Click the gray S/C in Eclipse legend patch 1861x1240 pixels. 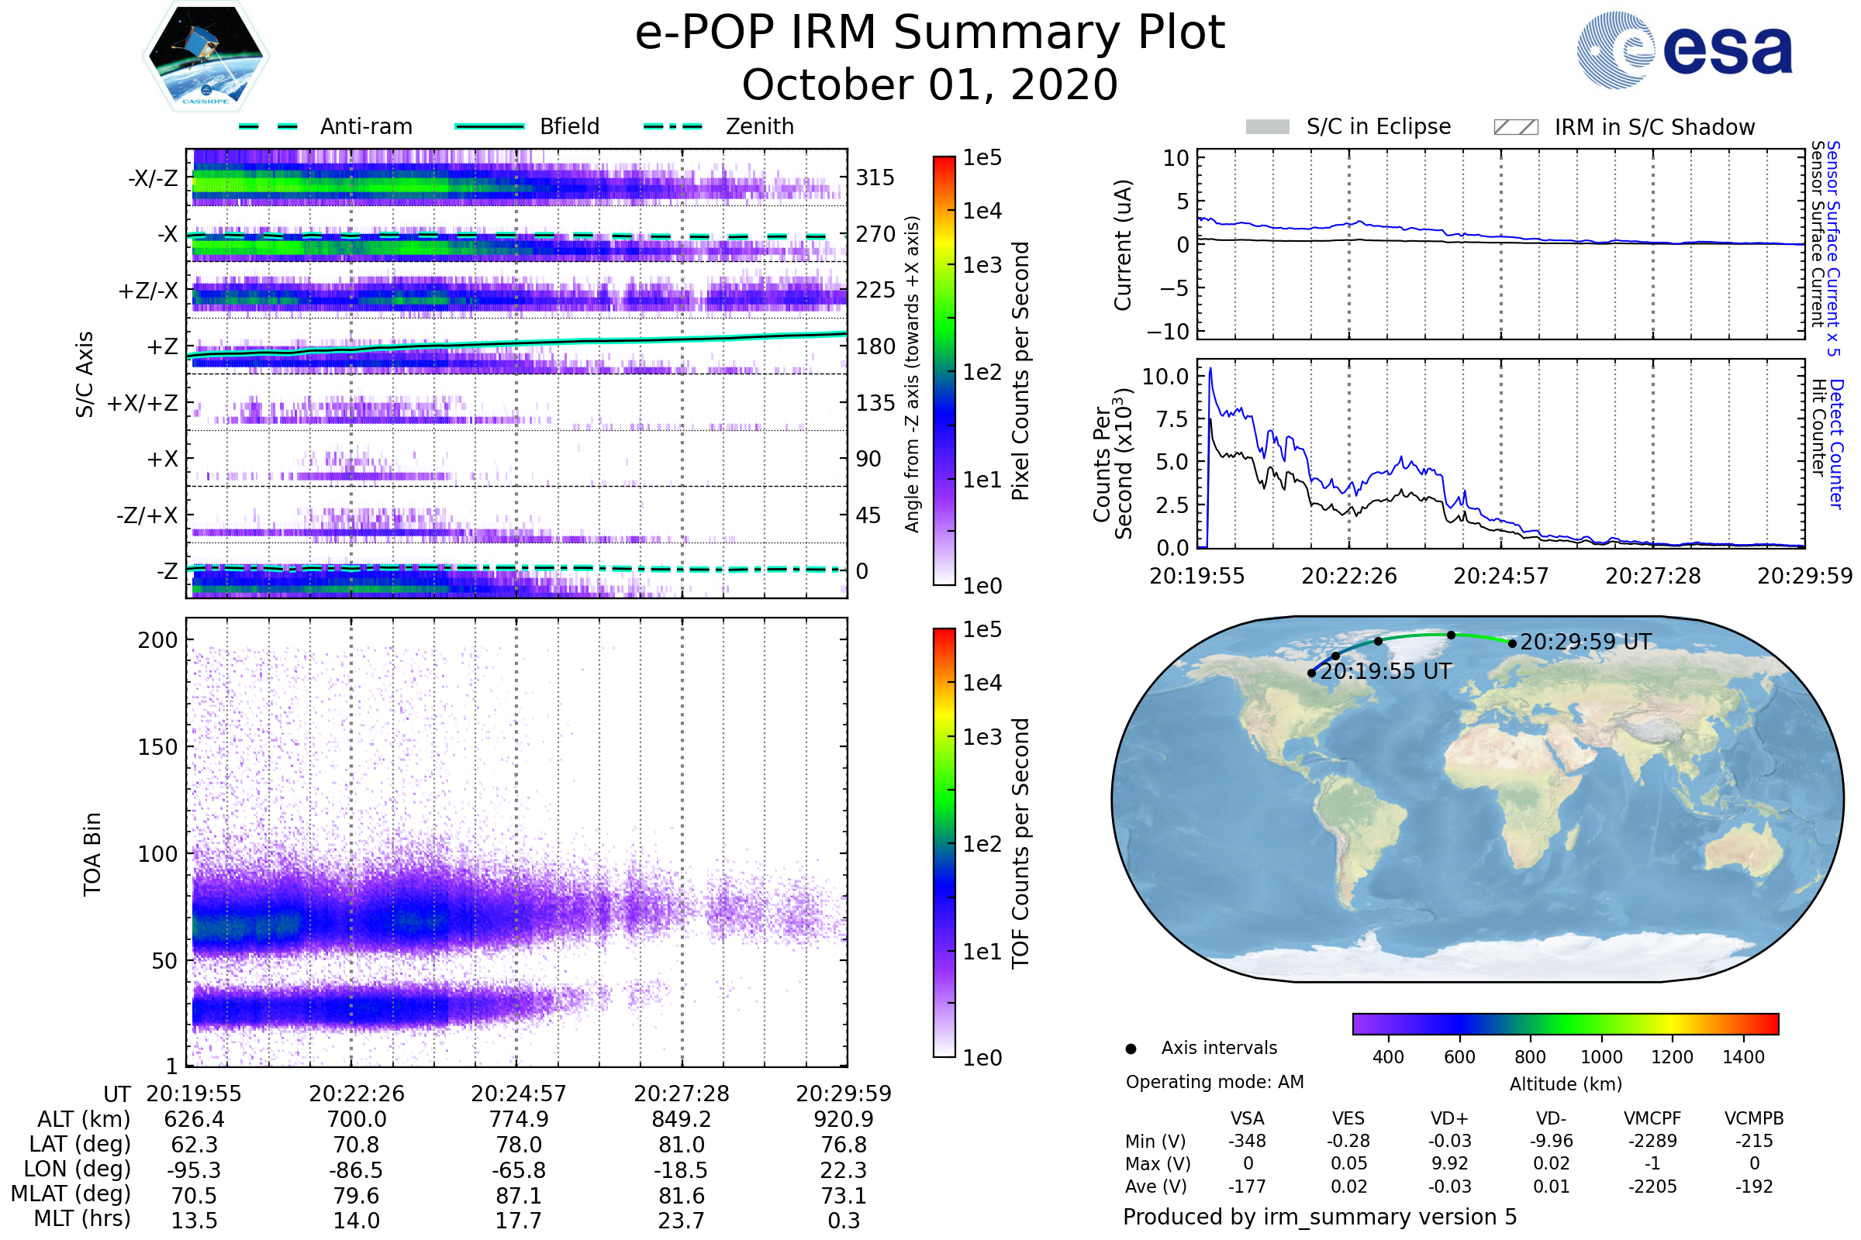[x=1267, y=127]
